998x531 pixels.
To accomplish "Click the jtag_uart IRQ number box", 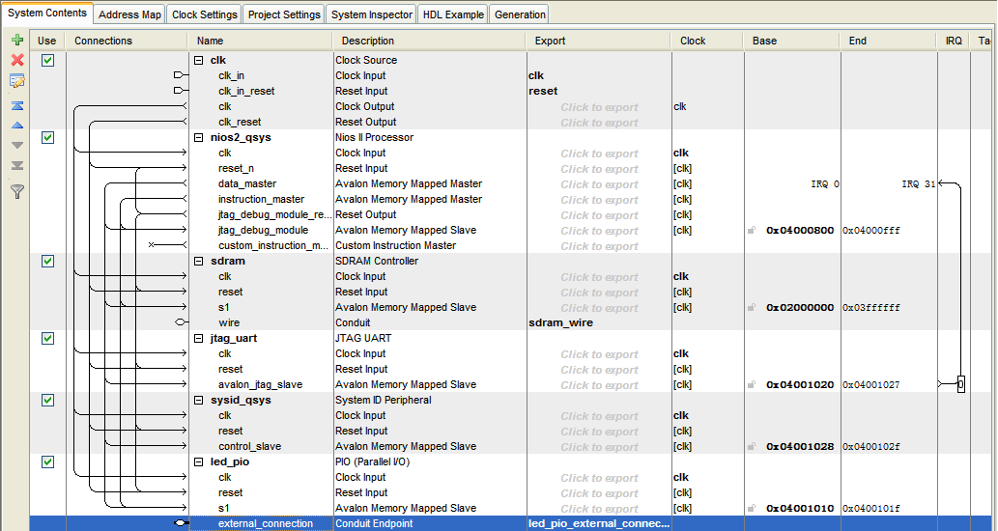I will [961, 384].
